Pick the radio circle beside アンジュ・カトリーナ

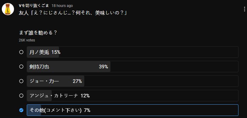(x=21, y=96)
